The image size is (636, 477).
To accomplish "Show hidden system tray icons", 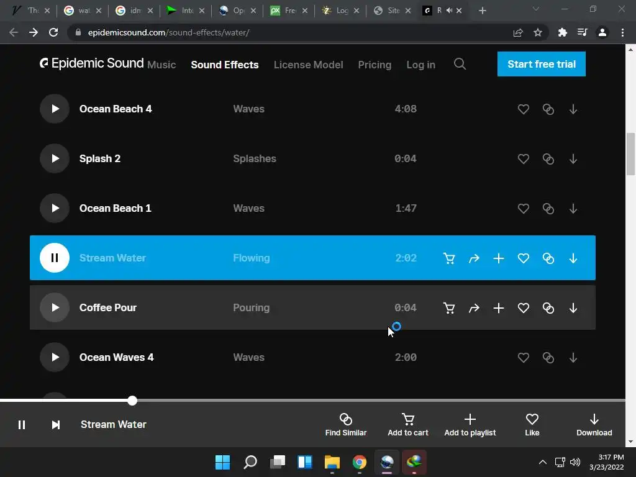I will [x=543, y=462].
